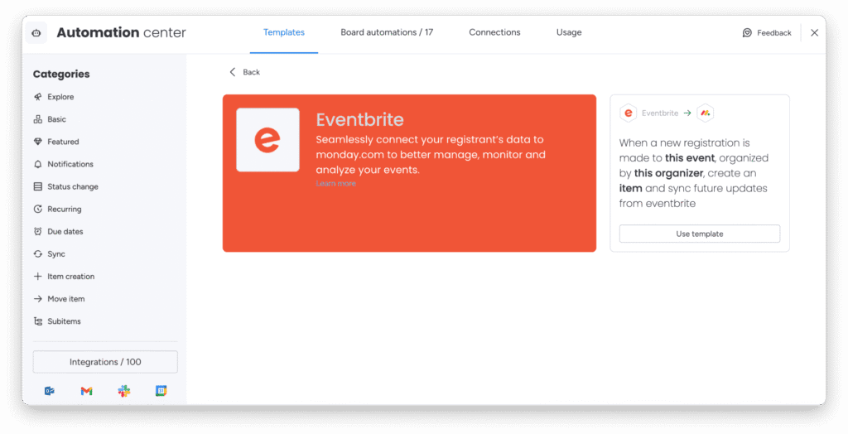Switch to Board automations / 17 tab
Image resolution: width=848 pixels, height=434 pixels.
click(x=387, y=32)
